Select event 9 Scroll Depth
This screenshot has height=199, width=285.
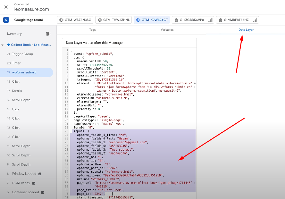click(x=27, y=164)
